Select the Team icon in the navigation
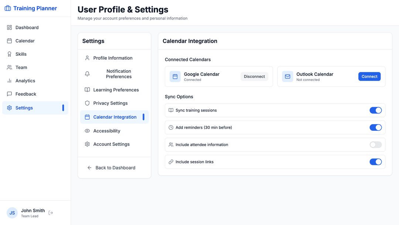Screen dimensions: 399x225 point(9,67)
